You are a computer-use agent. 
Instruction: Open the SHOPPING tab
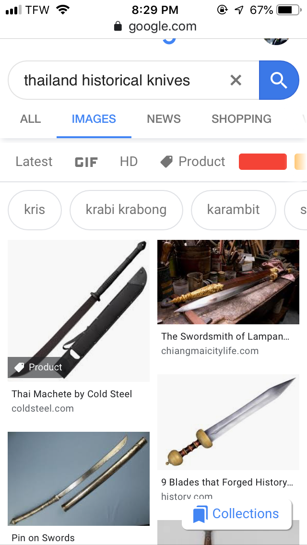pyautogui.click(x=242, y=119)
